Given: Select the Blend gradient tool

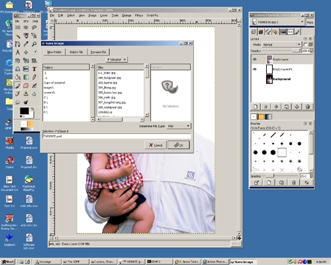Looking at the screenshot, I should 26,78.
